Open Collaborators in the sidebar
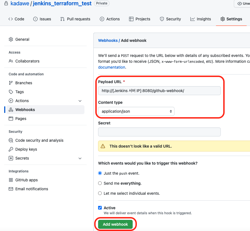This screenshot has width=250, height=231. click(x=45, y=61)
